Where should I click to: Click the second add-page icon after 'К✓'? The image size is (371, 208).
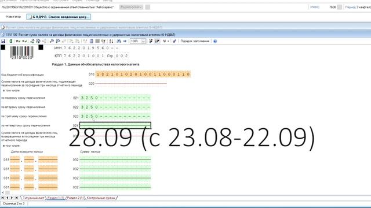38,41
